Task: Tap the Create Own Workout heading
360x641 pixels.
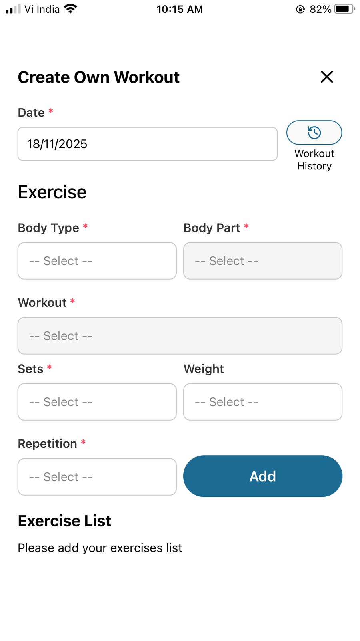Action: pos(99,77)
